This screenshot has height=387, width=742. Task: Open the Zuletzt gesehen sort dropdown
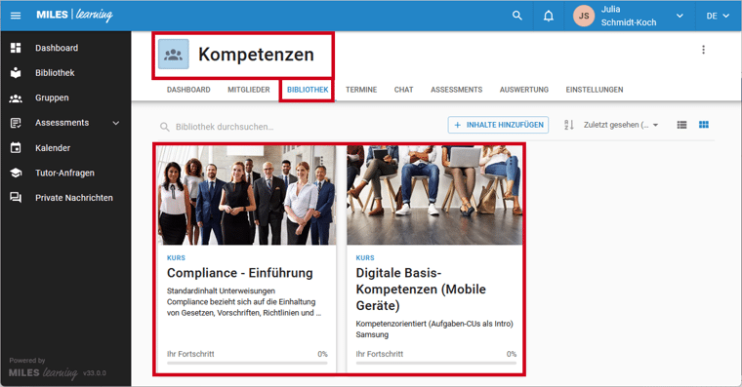620,125
